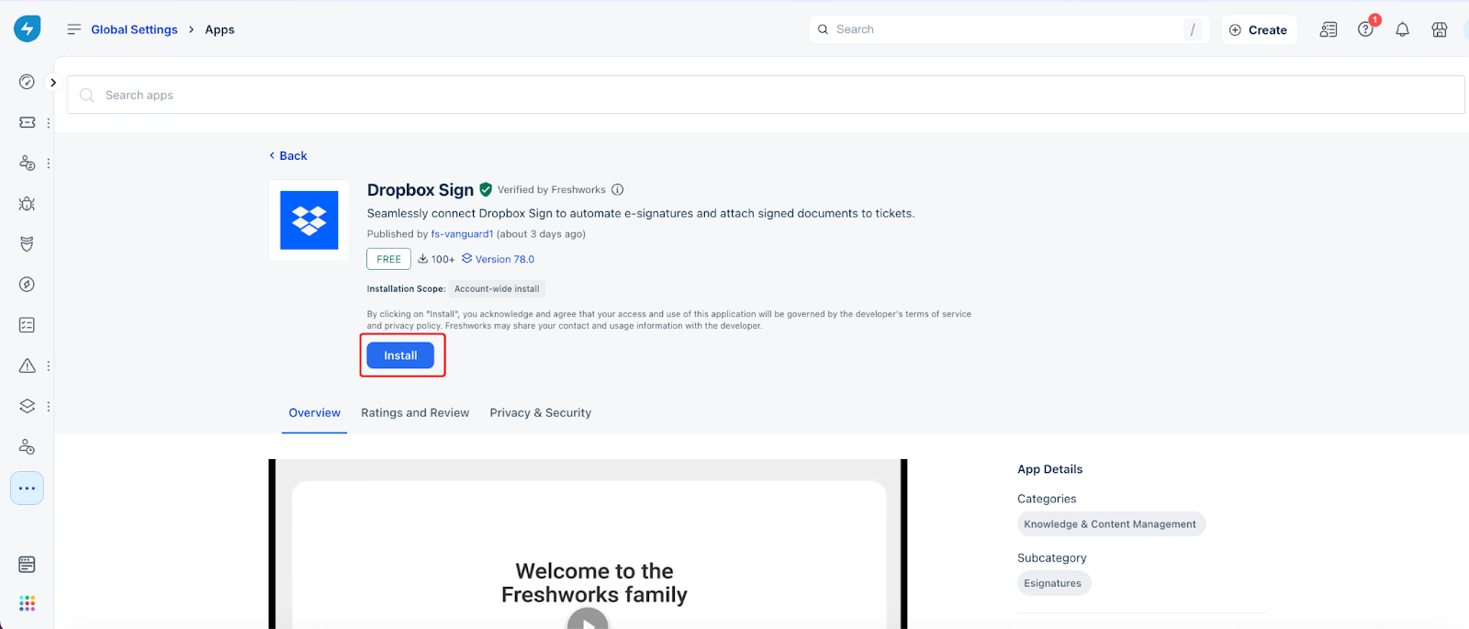1469x629 pixels.
Task: Click the highlighted three-dots More sidebar button
Action: coord(28,489)
